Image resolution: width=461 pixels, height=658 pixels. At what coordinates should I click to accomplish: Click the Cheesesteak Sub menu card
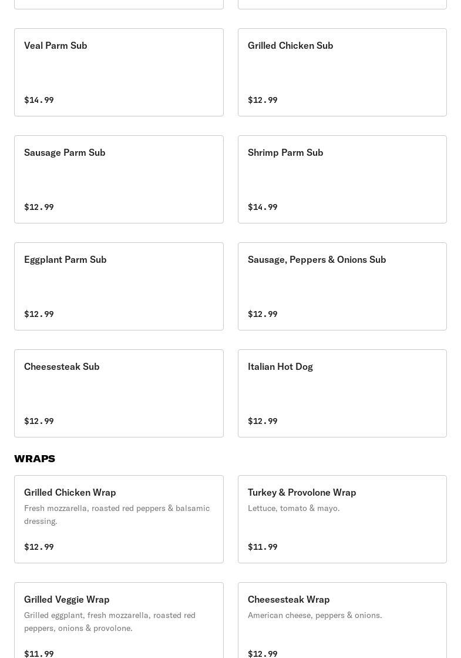click(x=119, y=393)
